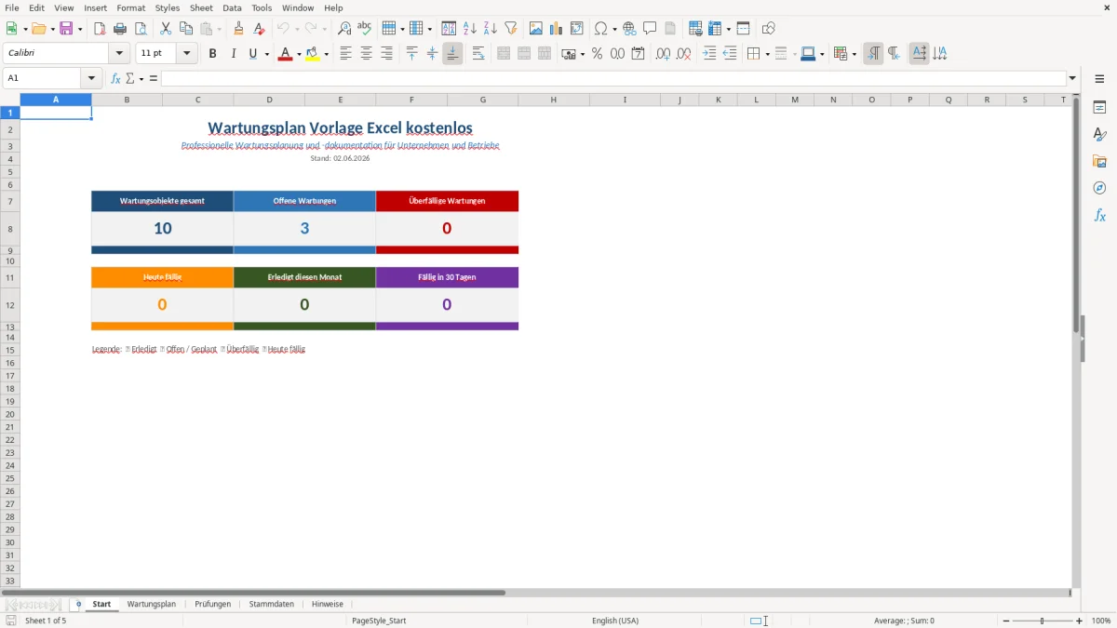This screenshot has height=628, width=1117.
Task: Click zoom in plus button
Action: tap(1080, 621)
